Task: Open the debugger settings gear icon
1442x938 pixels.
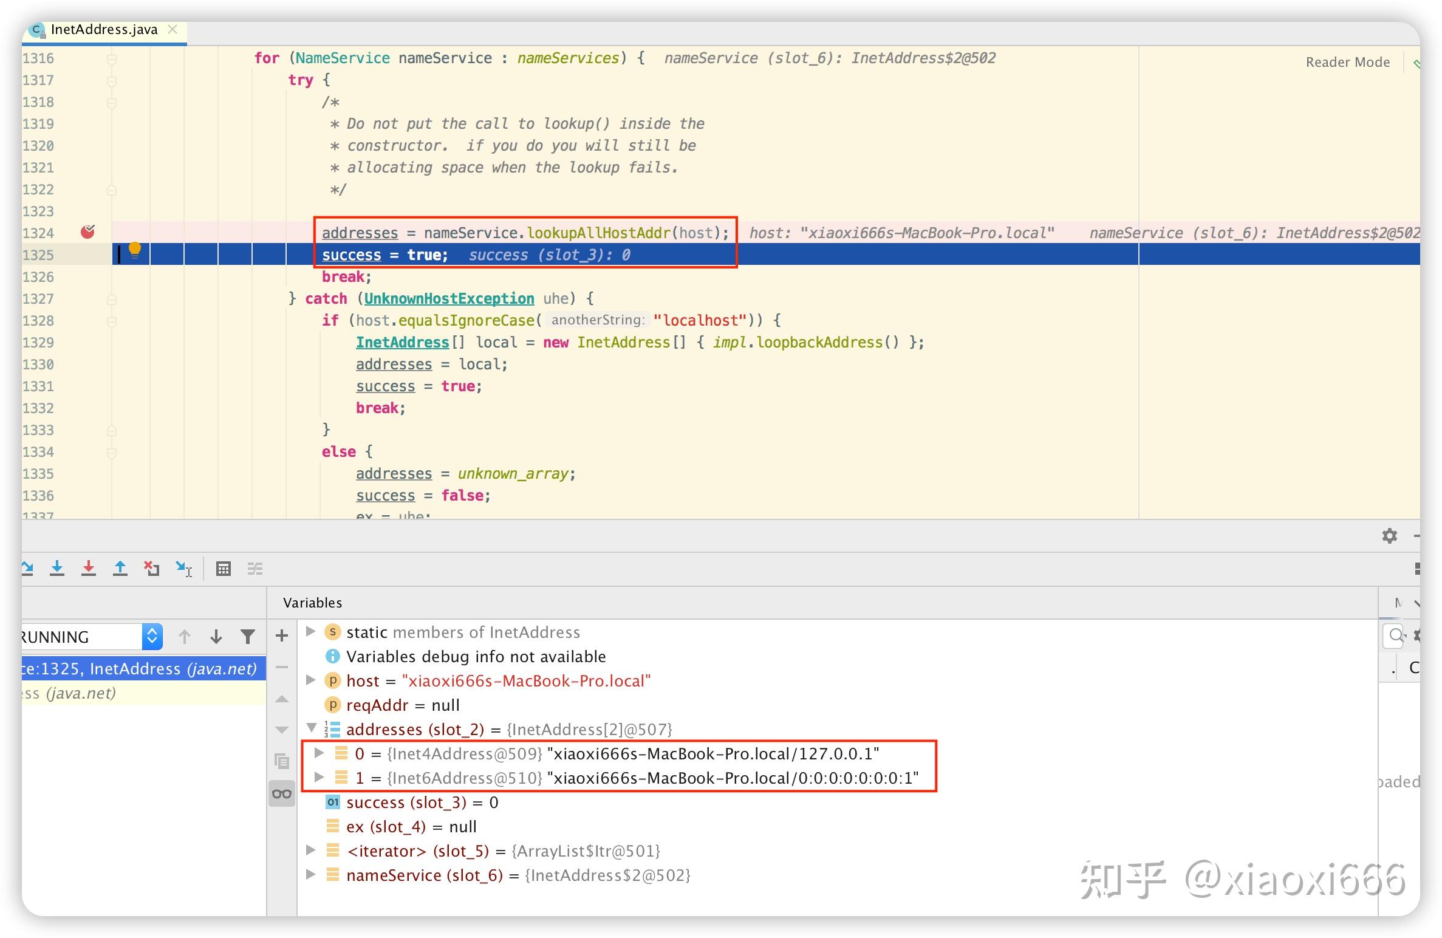Action: tap(1390, 536)
